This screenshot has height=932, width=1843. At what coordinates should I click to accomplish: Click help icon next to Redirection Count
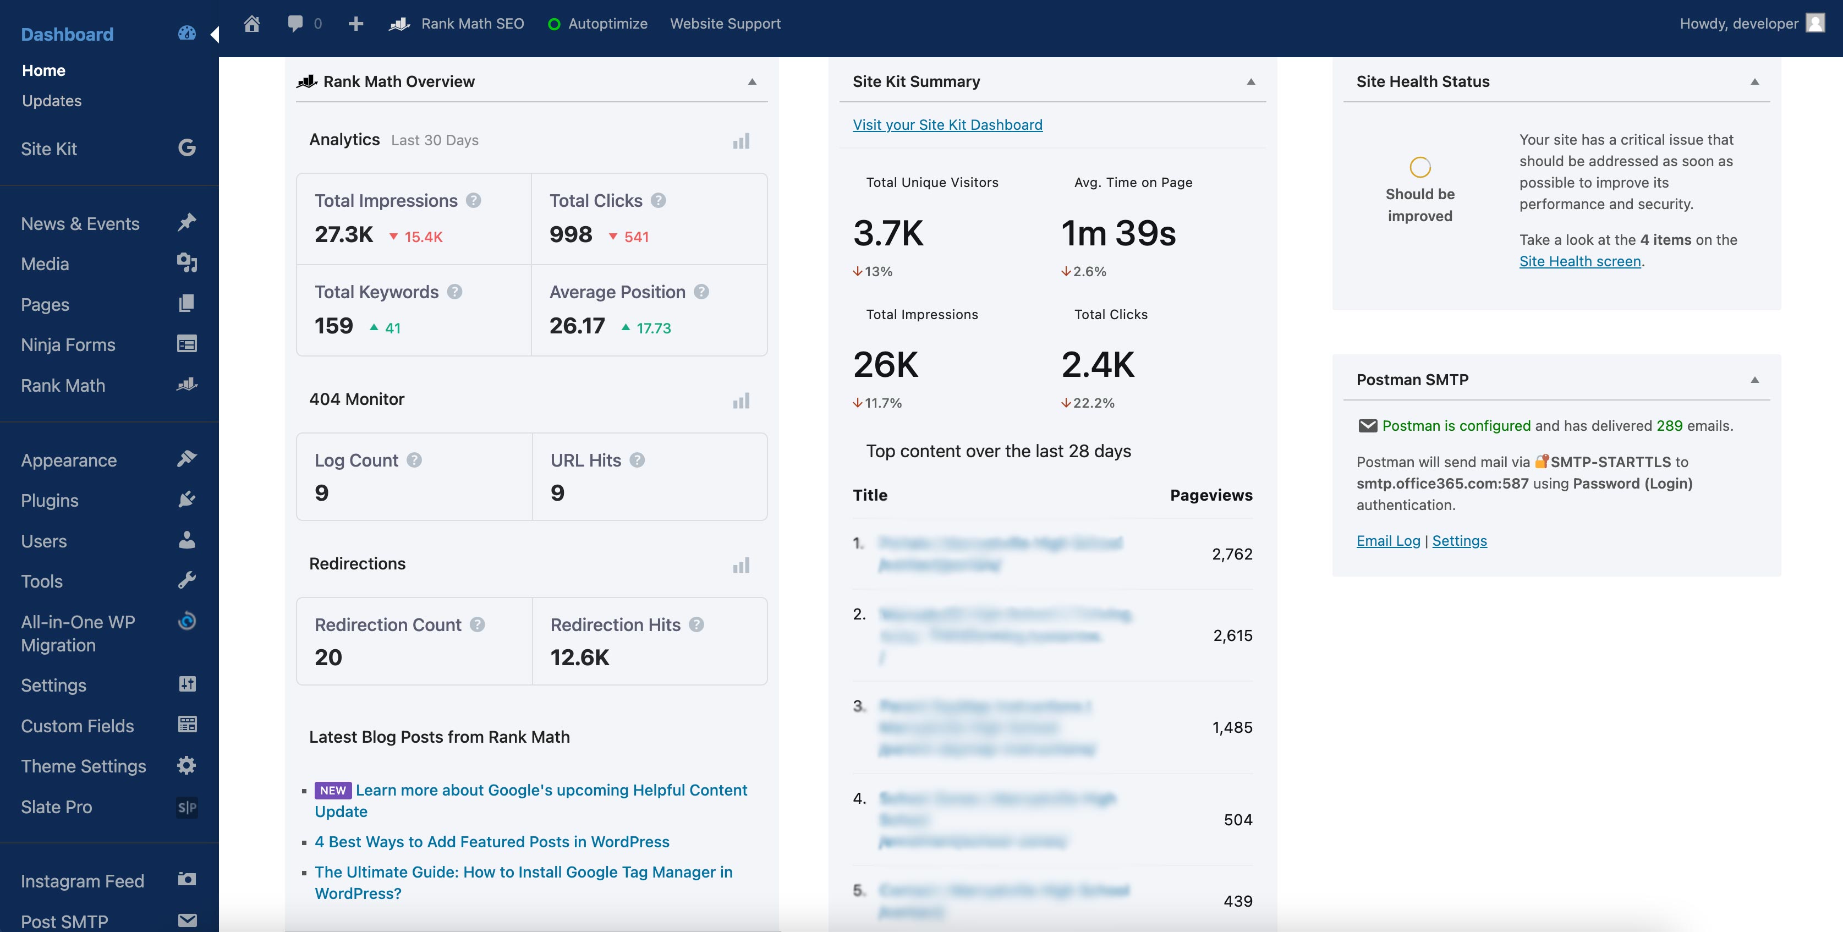[x=477, y=624]
